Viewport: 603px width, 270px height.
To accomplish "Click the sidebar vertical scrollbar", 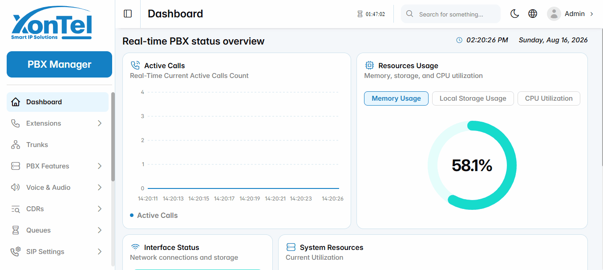I will pyautogui.click(x=113, y=136).
